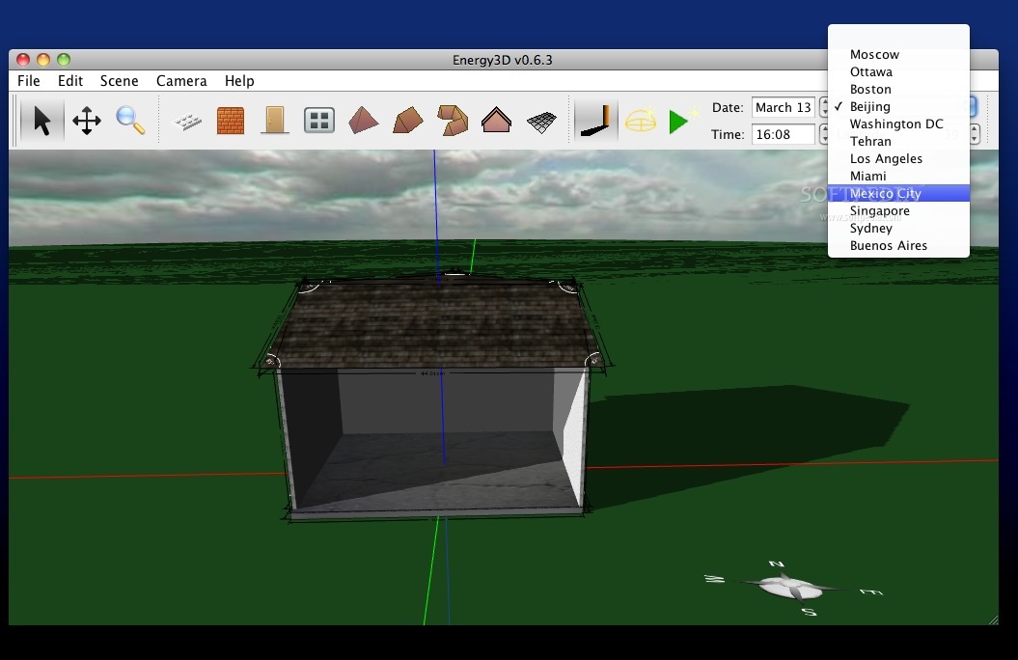Toggle the heliodon sun path

click(x=641, y=121)
